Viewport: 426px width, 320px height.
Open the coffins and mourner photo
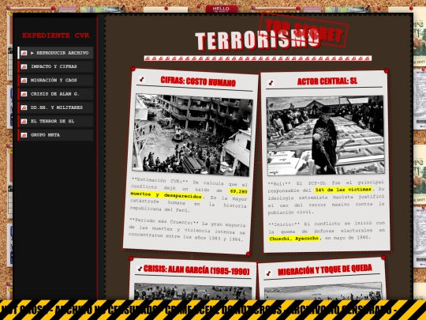(325, 135)
